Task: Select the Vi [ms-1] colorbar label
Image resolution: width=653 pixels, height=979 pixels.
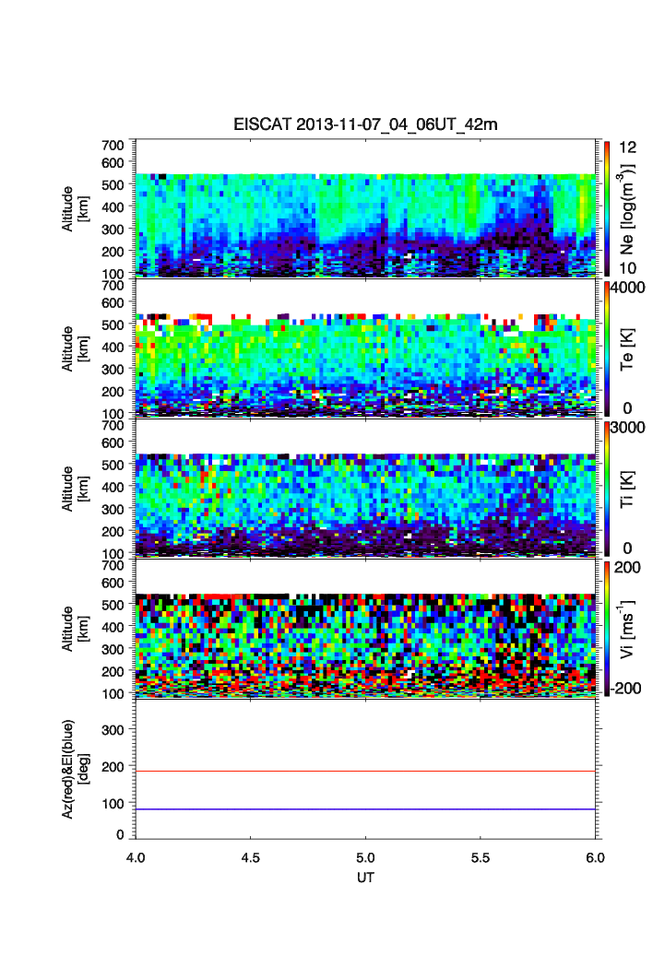Action: point(626,629)
